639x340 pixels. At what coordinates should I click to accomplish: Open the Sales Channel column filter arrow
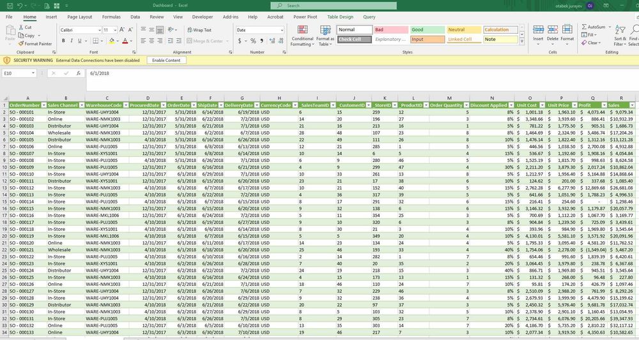82,105
